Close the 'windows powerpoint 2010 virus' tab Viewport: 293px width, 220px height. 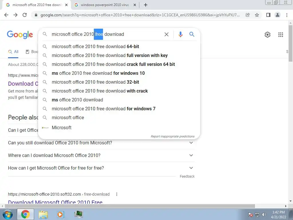click(x=135, y=5)
